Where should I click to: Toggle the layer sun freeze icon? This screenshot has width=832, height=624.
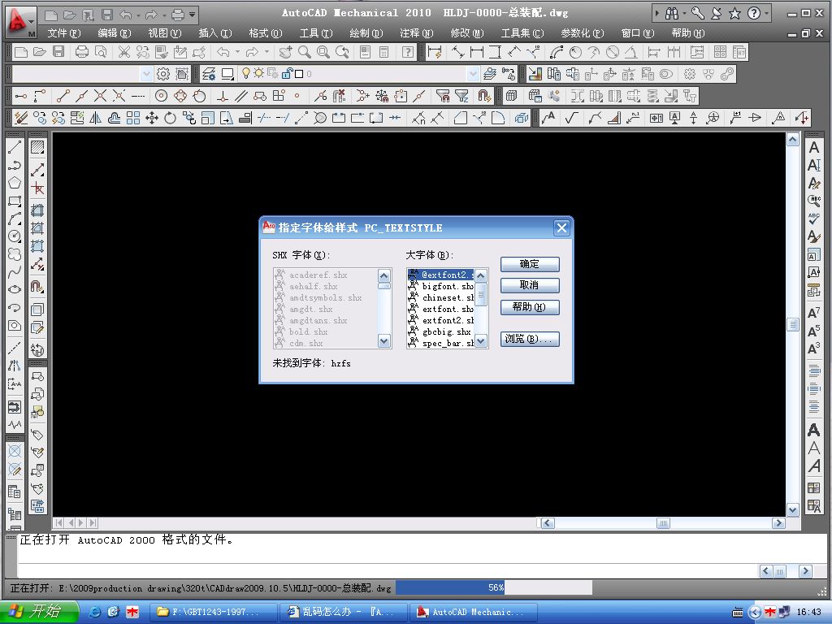[258, 73]
